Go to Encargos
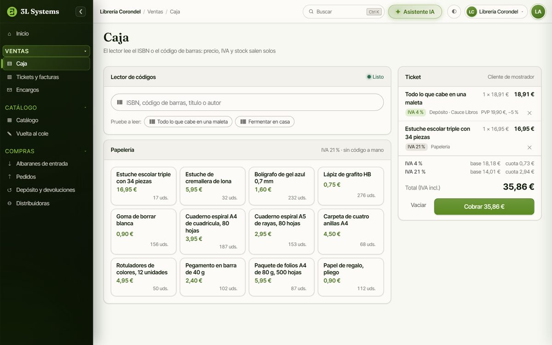Screen dimensions: 552x345 pyautogui.click(x=46, y=90)
